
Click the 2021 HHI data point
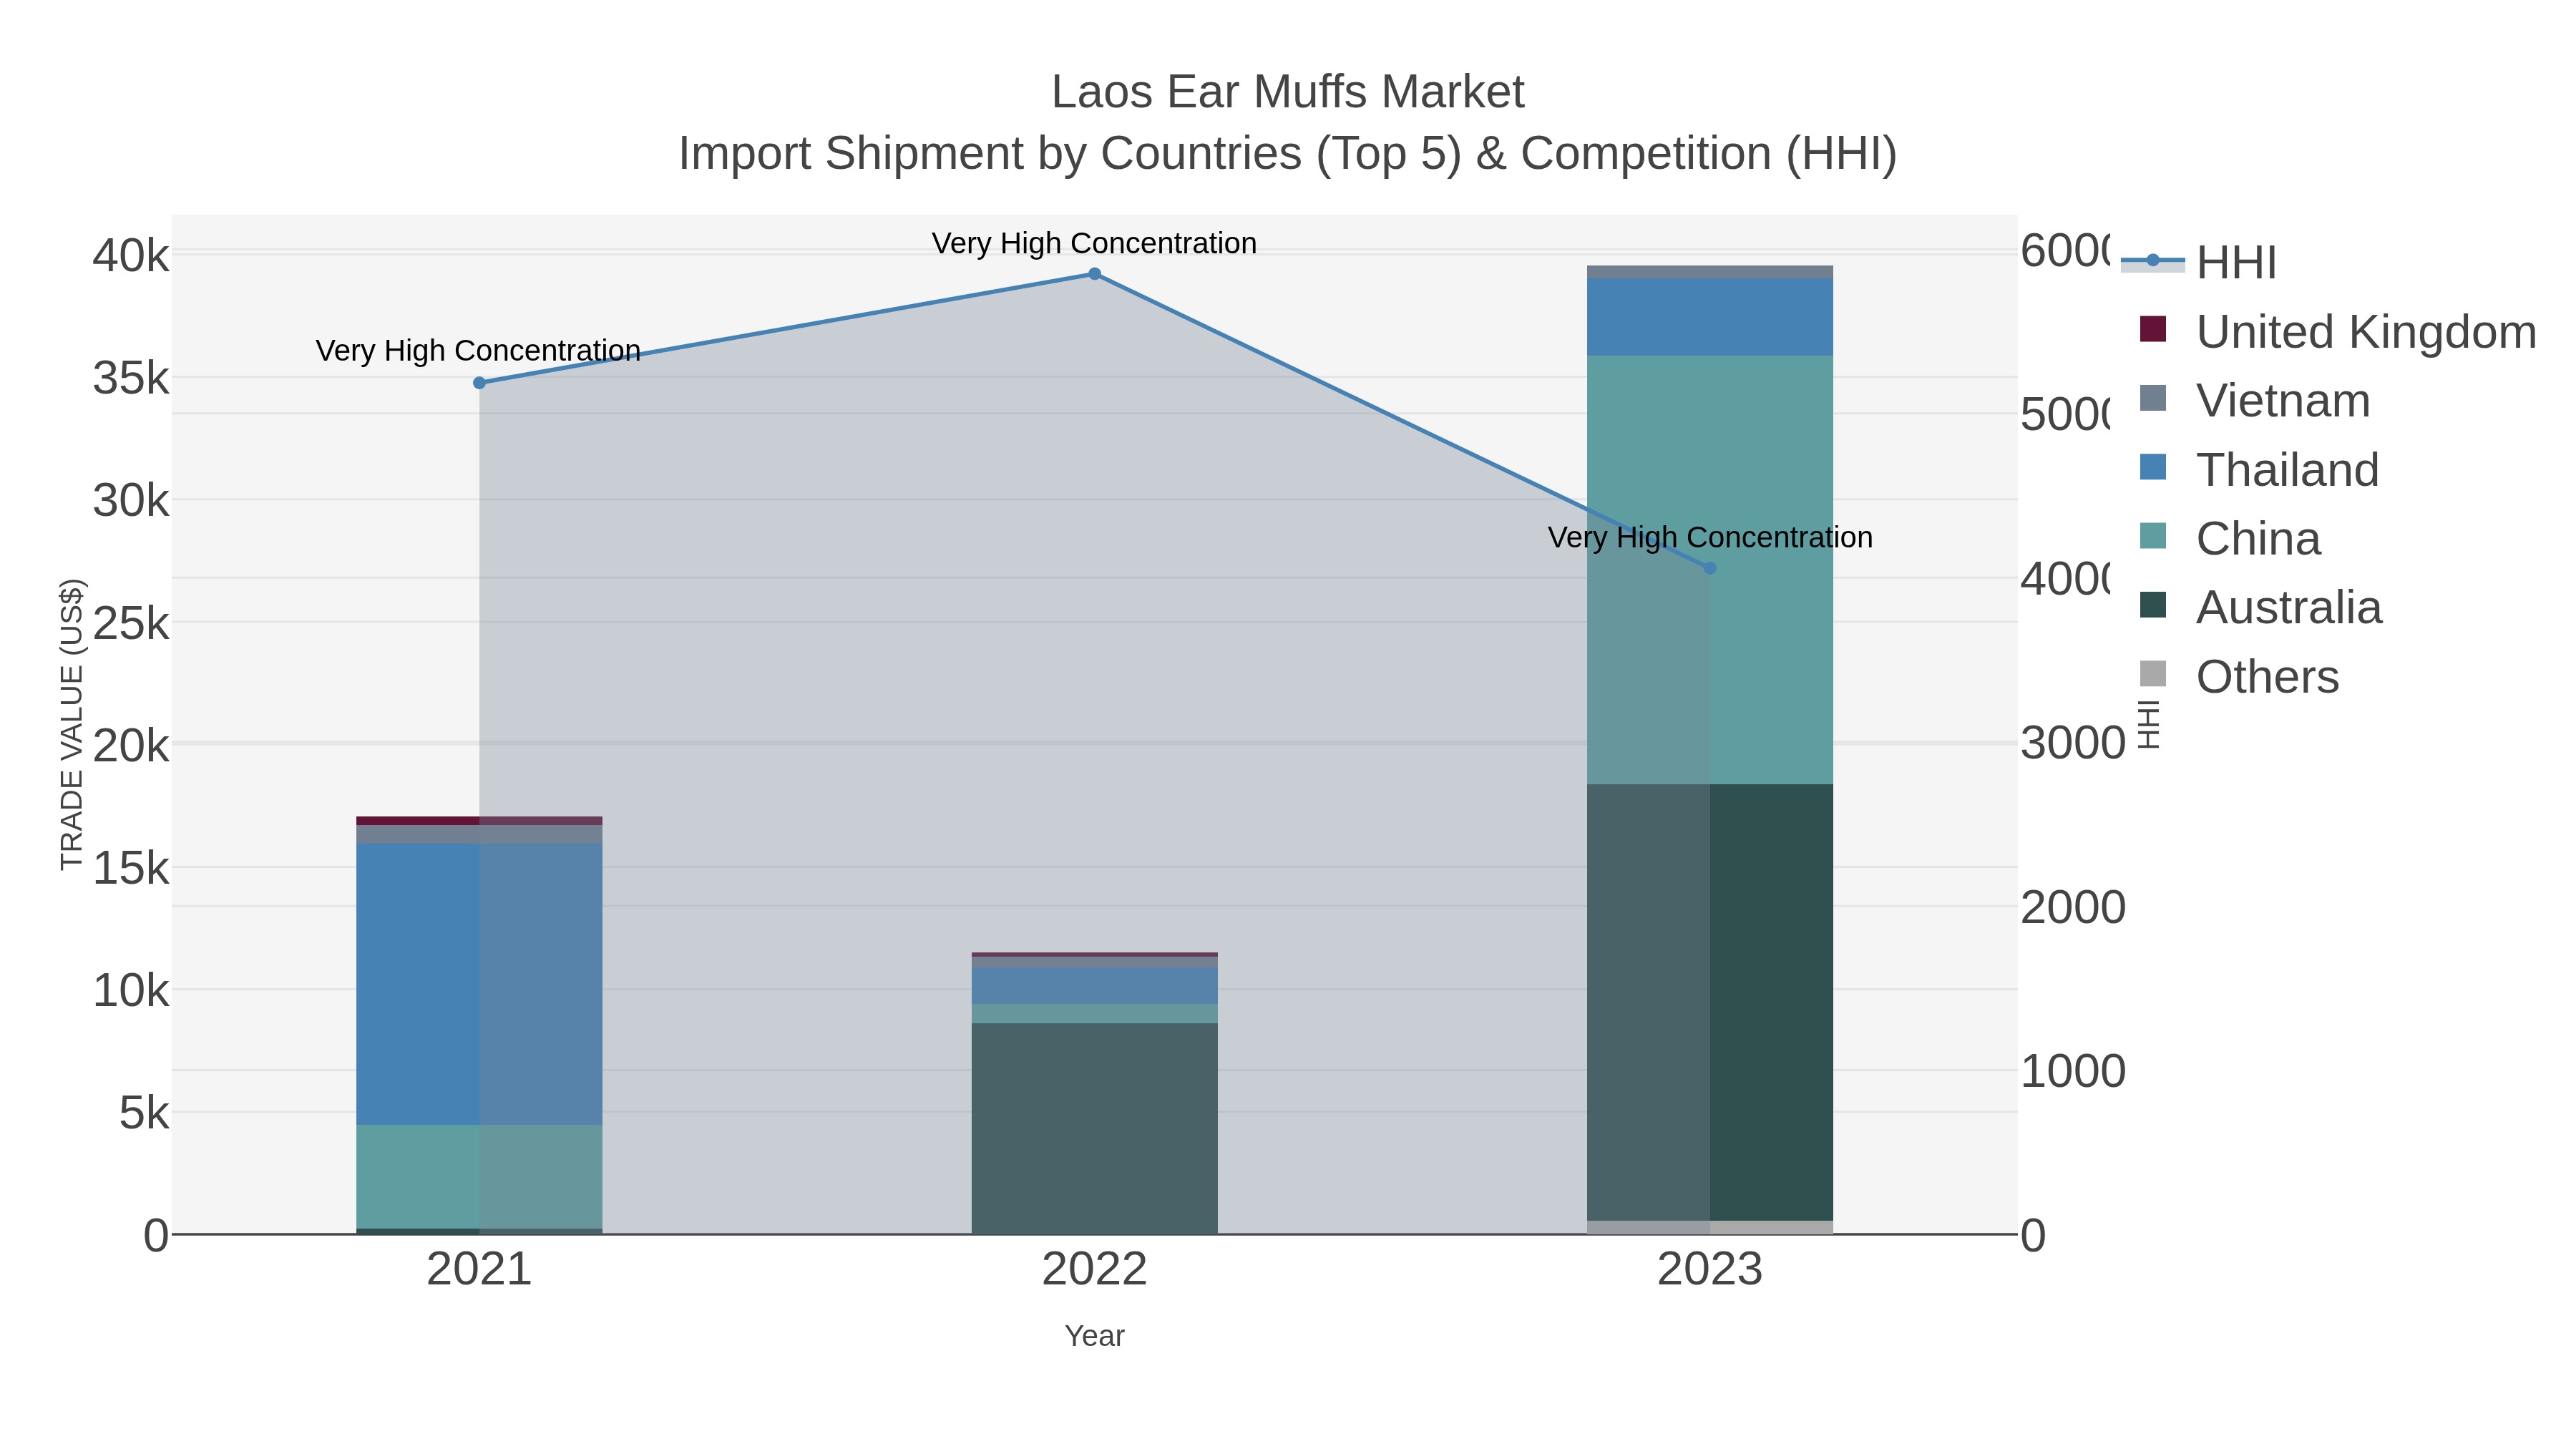click(479, 383)
